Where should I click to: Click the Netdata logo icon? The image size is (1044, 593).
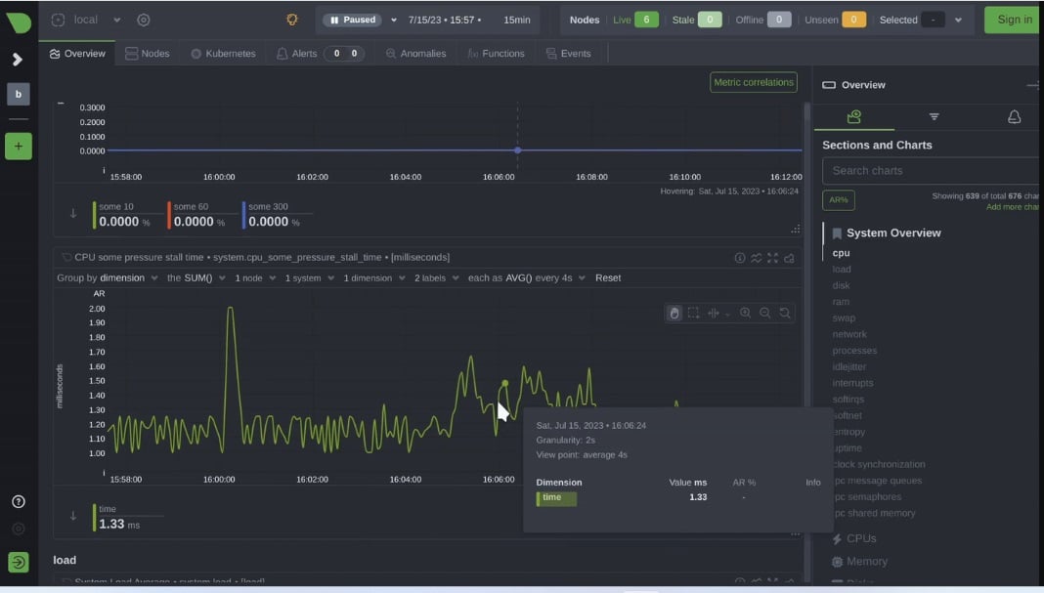19,21
